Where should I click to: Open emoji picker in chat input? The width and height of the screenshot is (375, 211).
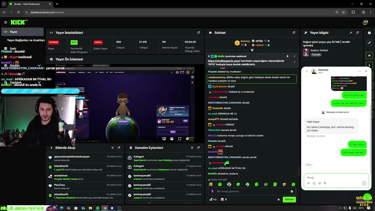(x=292, y=191)
